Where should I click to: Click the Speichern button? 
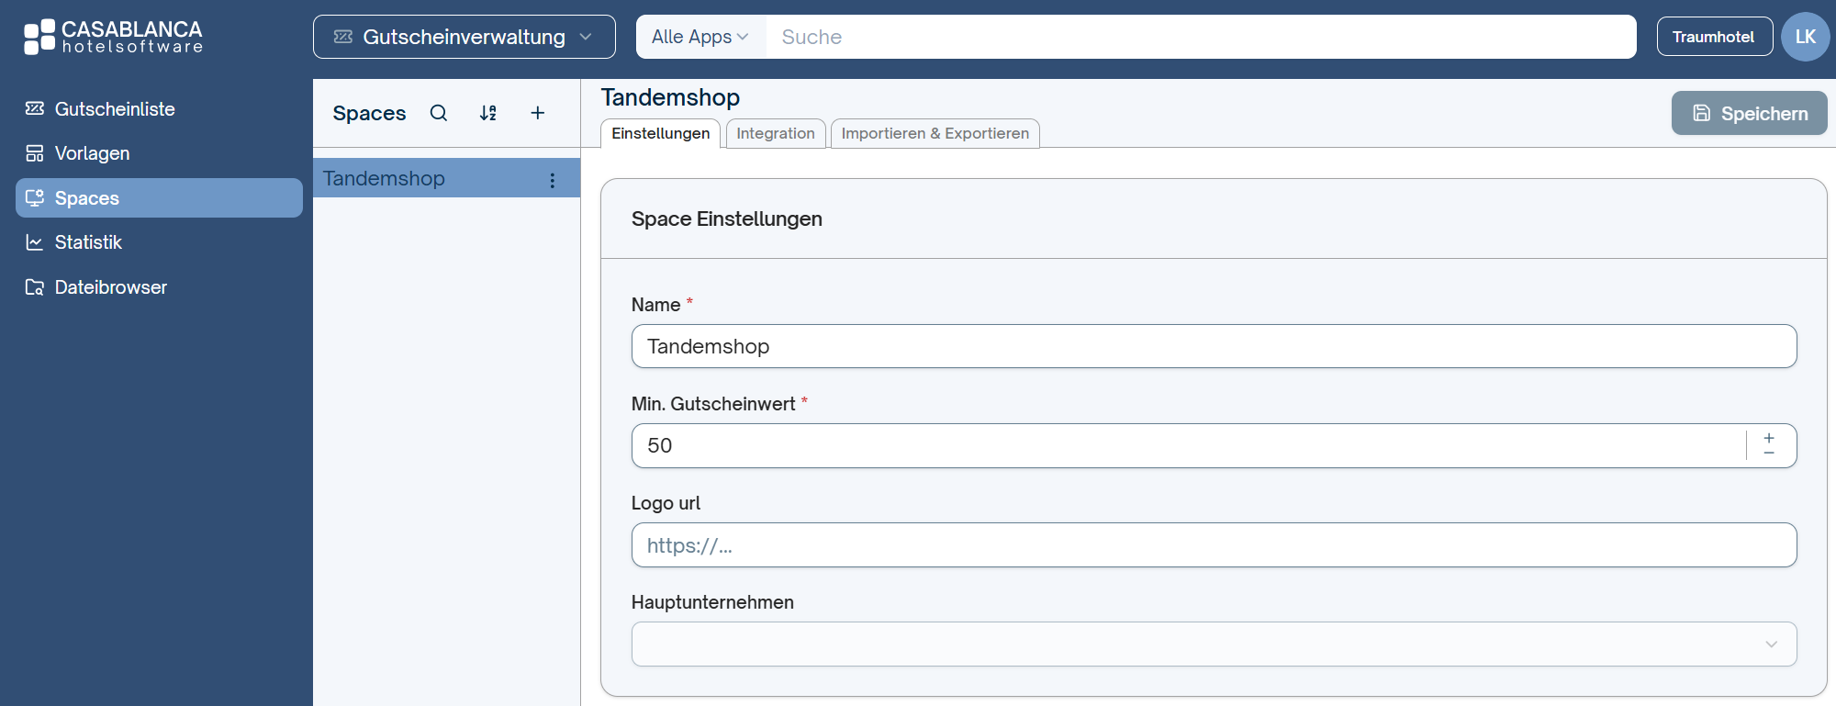tap(1750, 113)
